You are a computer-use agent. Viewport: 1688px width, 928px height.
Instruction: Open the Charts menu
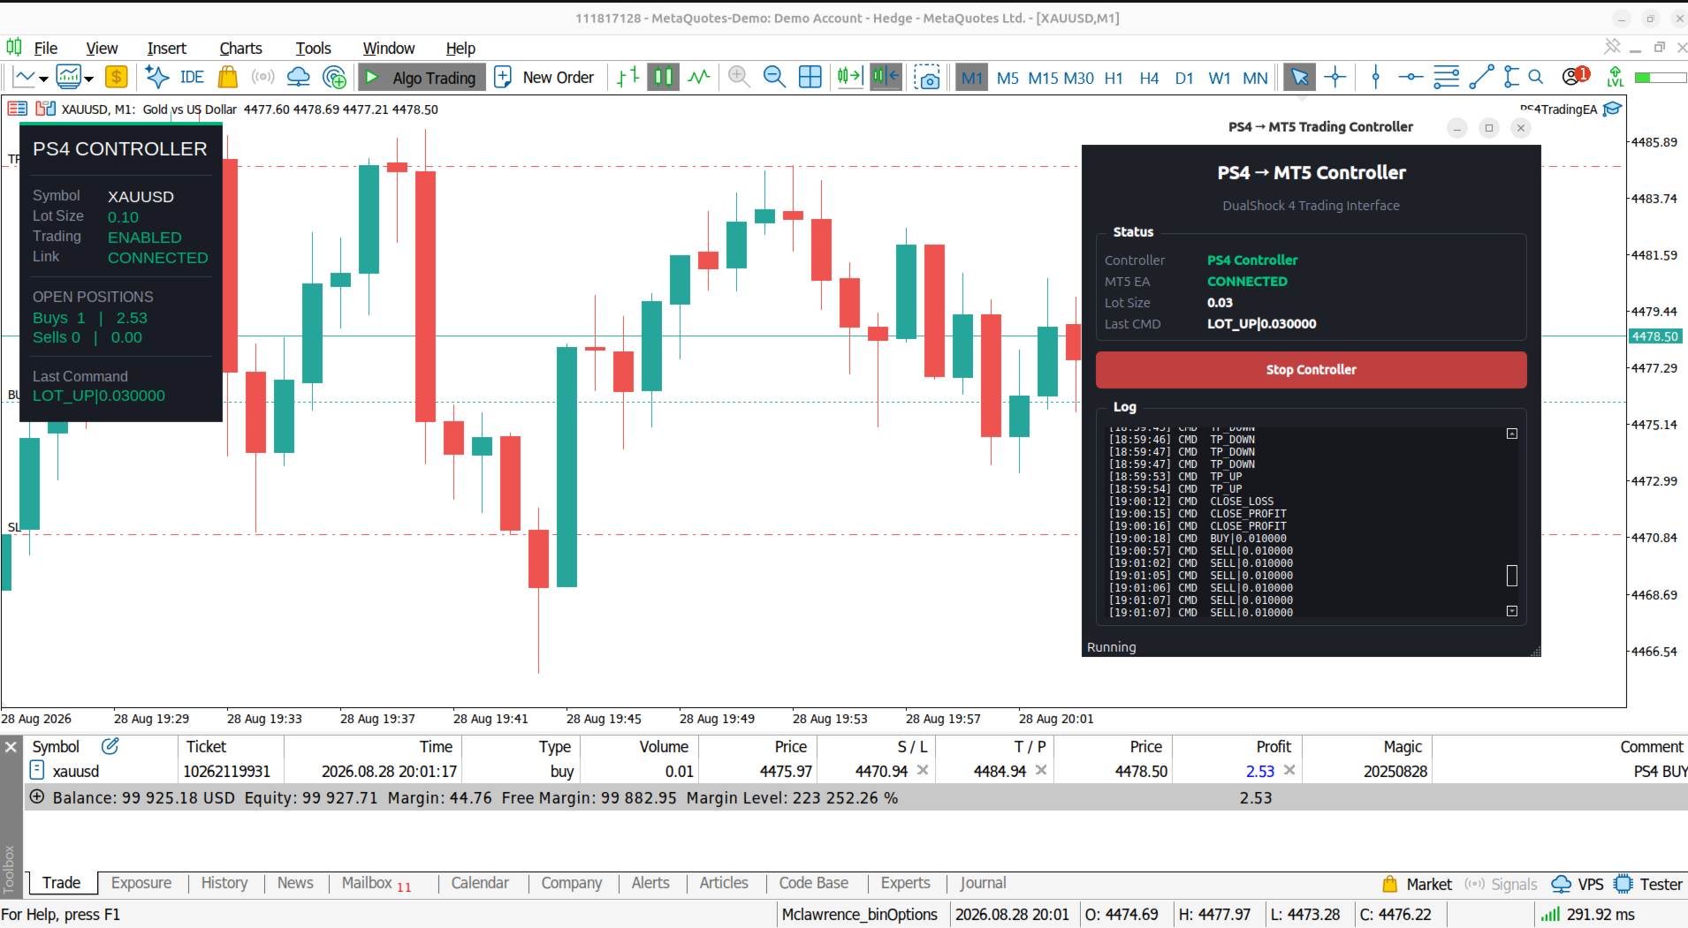[x=240, y=49]
